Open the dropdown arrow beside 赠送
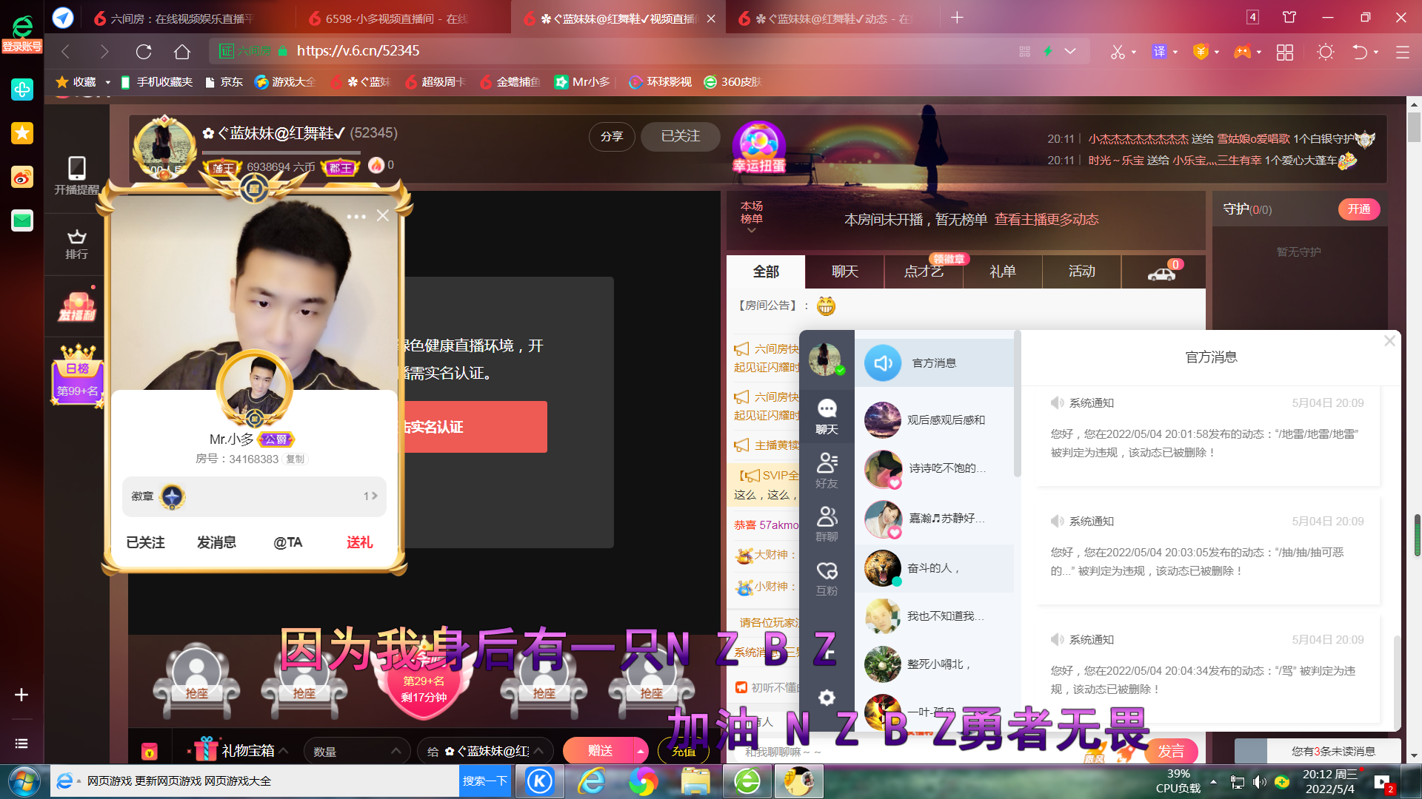Image resolution: width=1422 pixels, height=799 pixels. pyautogui.click(x=640, y=751)
